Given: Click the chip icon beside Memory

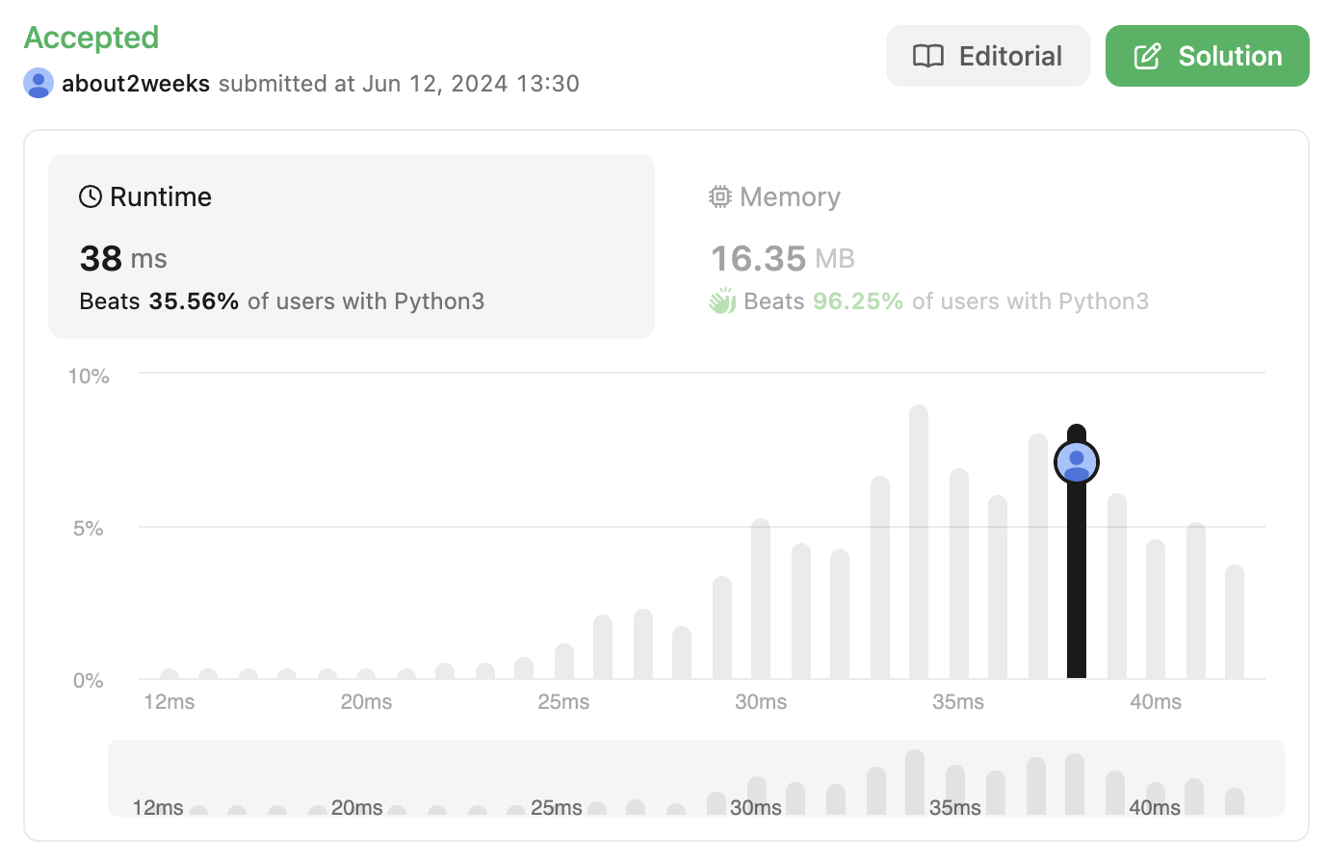Looking at the screenshot, I should pos(720,197).
